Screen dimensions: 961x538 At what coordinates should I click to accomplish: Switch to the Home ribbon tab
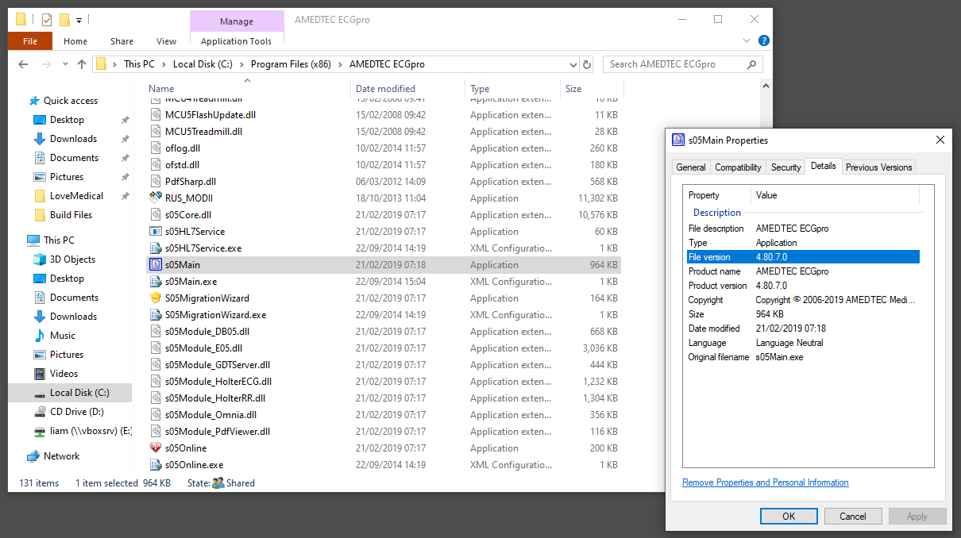click(x=75, y=41)
